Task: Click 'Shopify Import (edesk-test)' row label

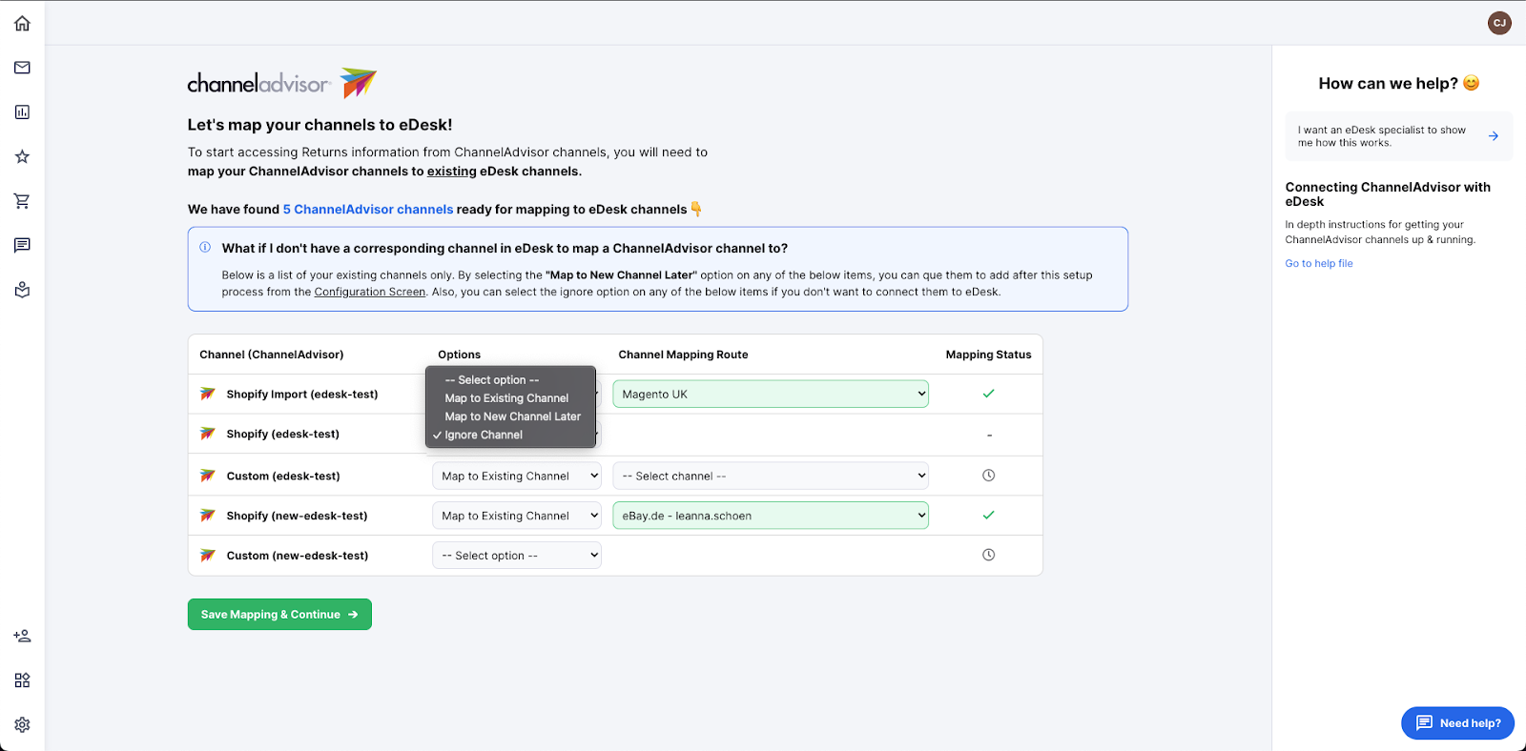Action: click(302, 395)
